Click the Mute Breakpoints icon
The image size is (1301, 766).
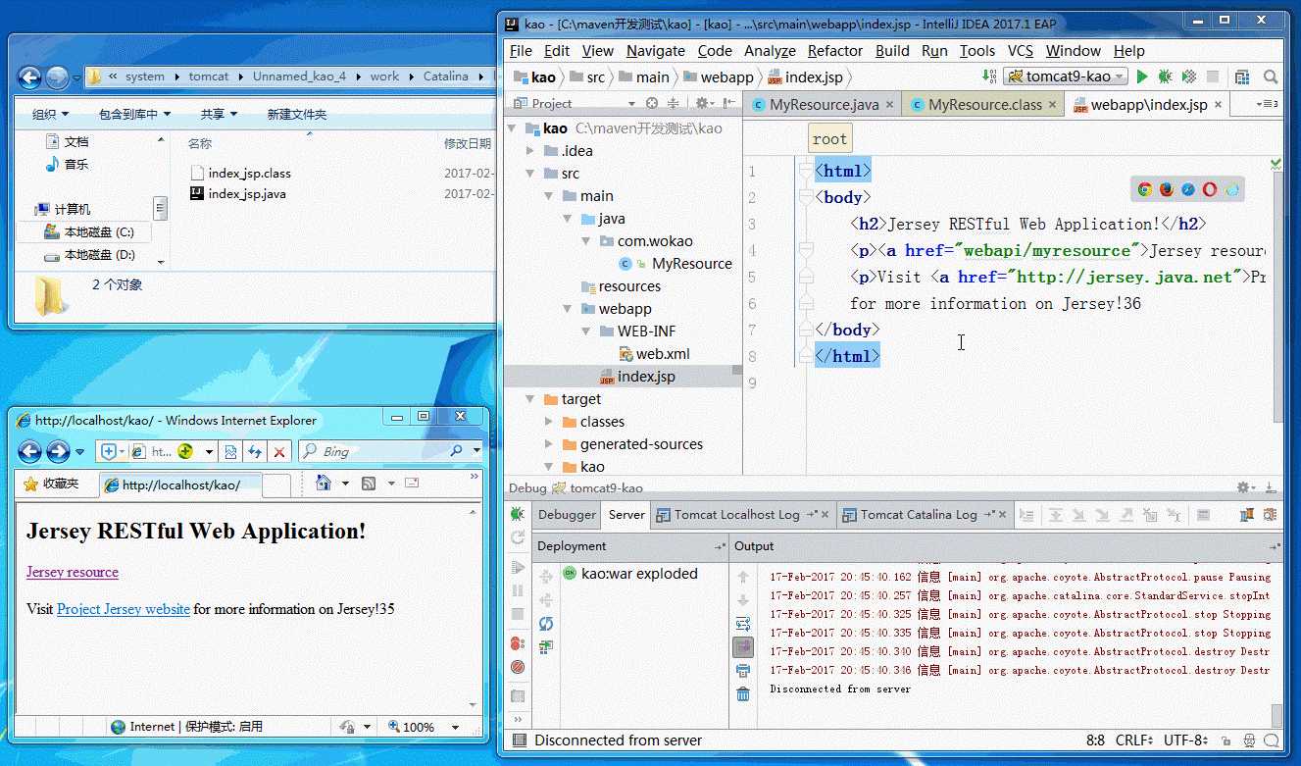click(x=518, y=667)
